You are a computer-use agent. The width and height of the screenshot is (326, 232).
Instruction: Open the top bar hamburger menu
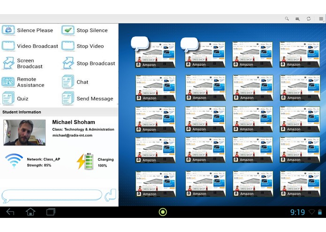coord(321,19)
